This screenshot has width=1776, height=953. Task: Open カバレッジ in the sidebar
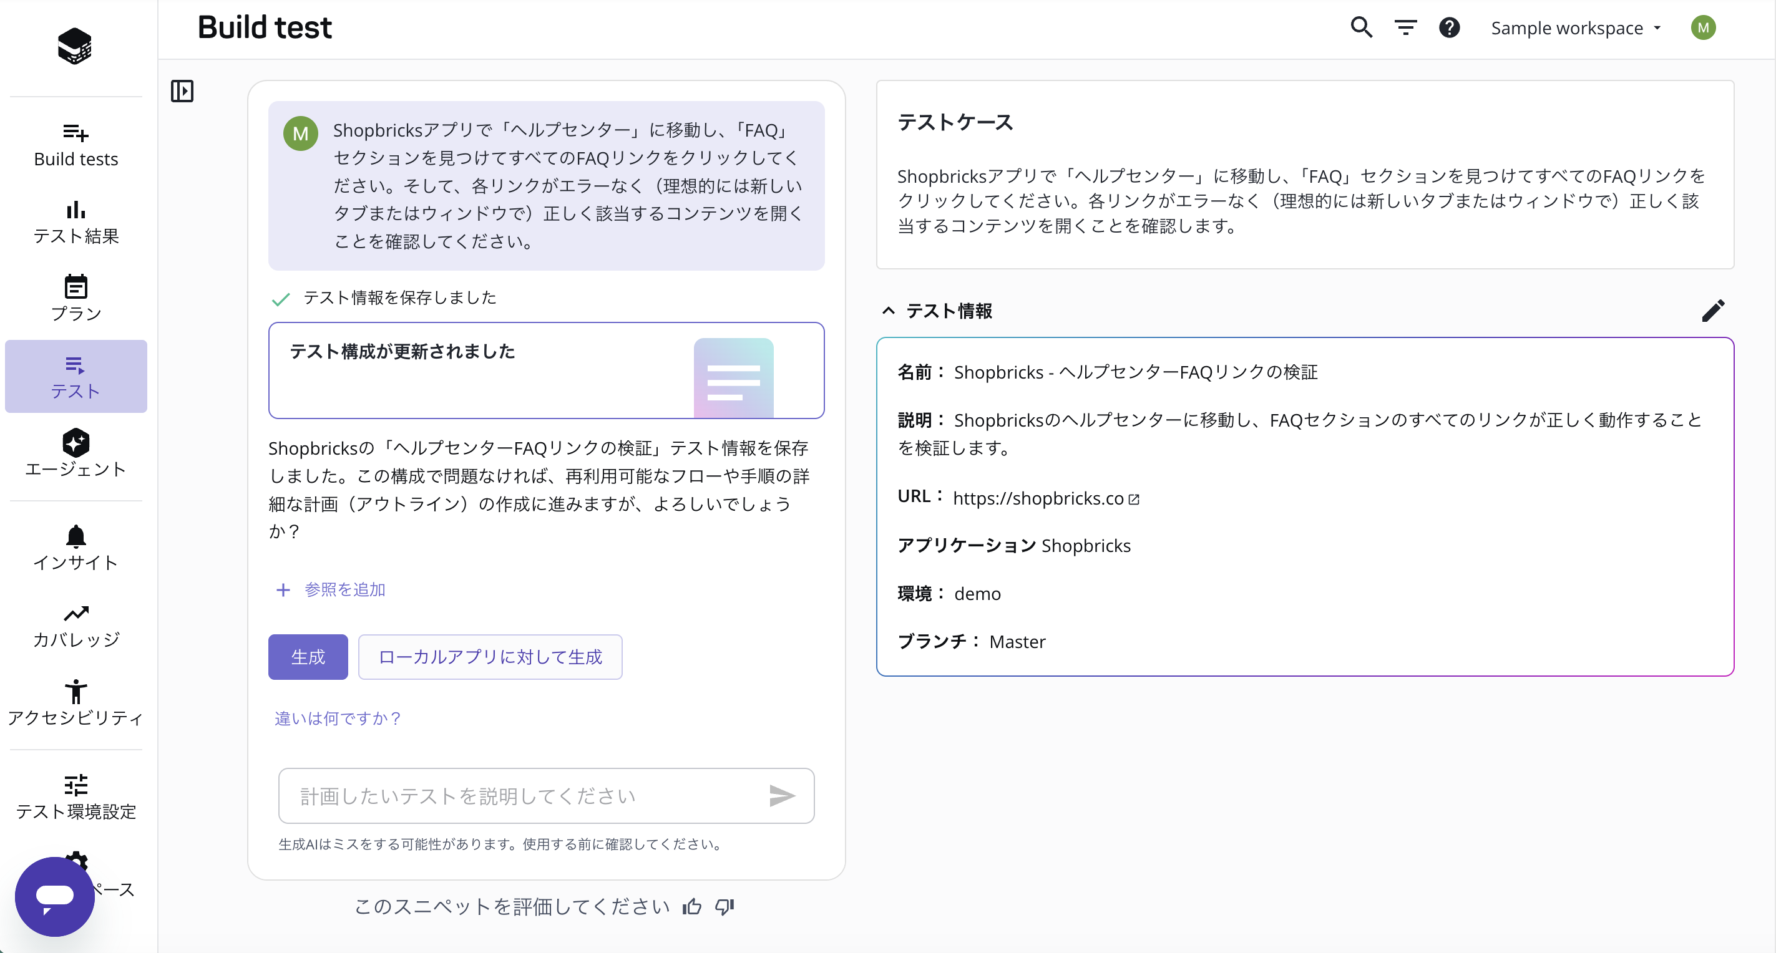point(76,626)
